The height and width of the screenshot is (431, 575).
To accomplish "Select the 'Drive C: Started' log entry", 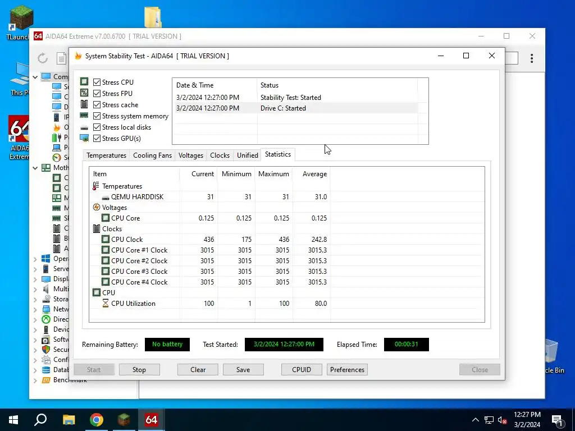I will click(296, 108).
